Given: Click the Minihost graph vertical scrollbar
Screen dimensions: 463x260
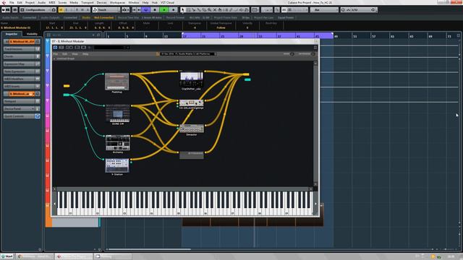Looking at the screenshot, I should click(x=315, y=123).
